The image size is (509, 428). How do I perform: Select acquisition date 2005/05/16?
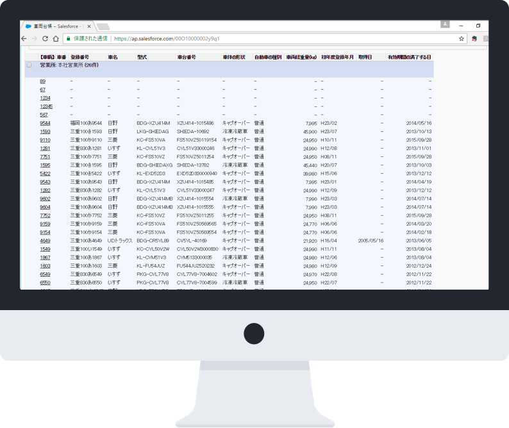[371, 241]
